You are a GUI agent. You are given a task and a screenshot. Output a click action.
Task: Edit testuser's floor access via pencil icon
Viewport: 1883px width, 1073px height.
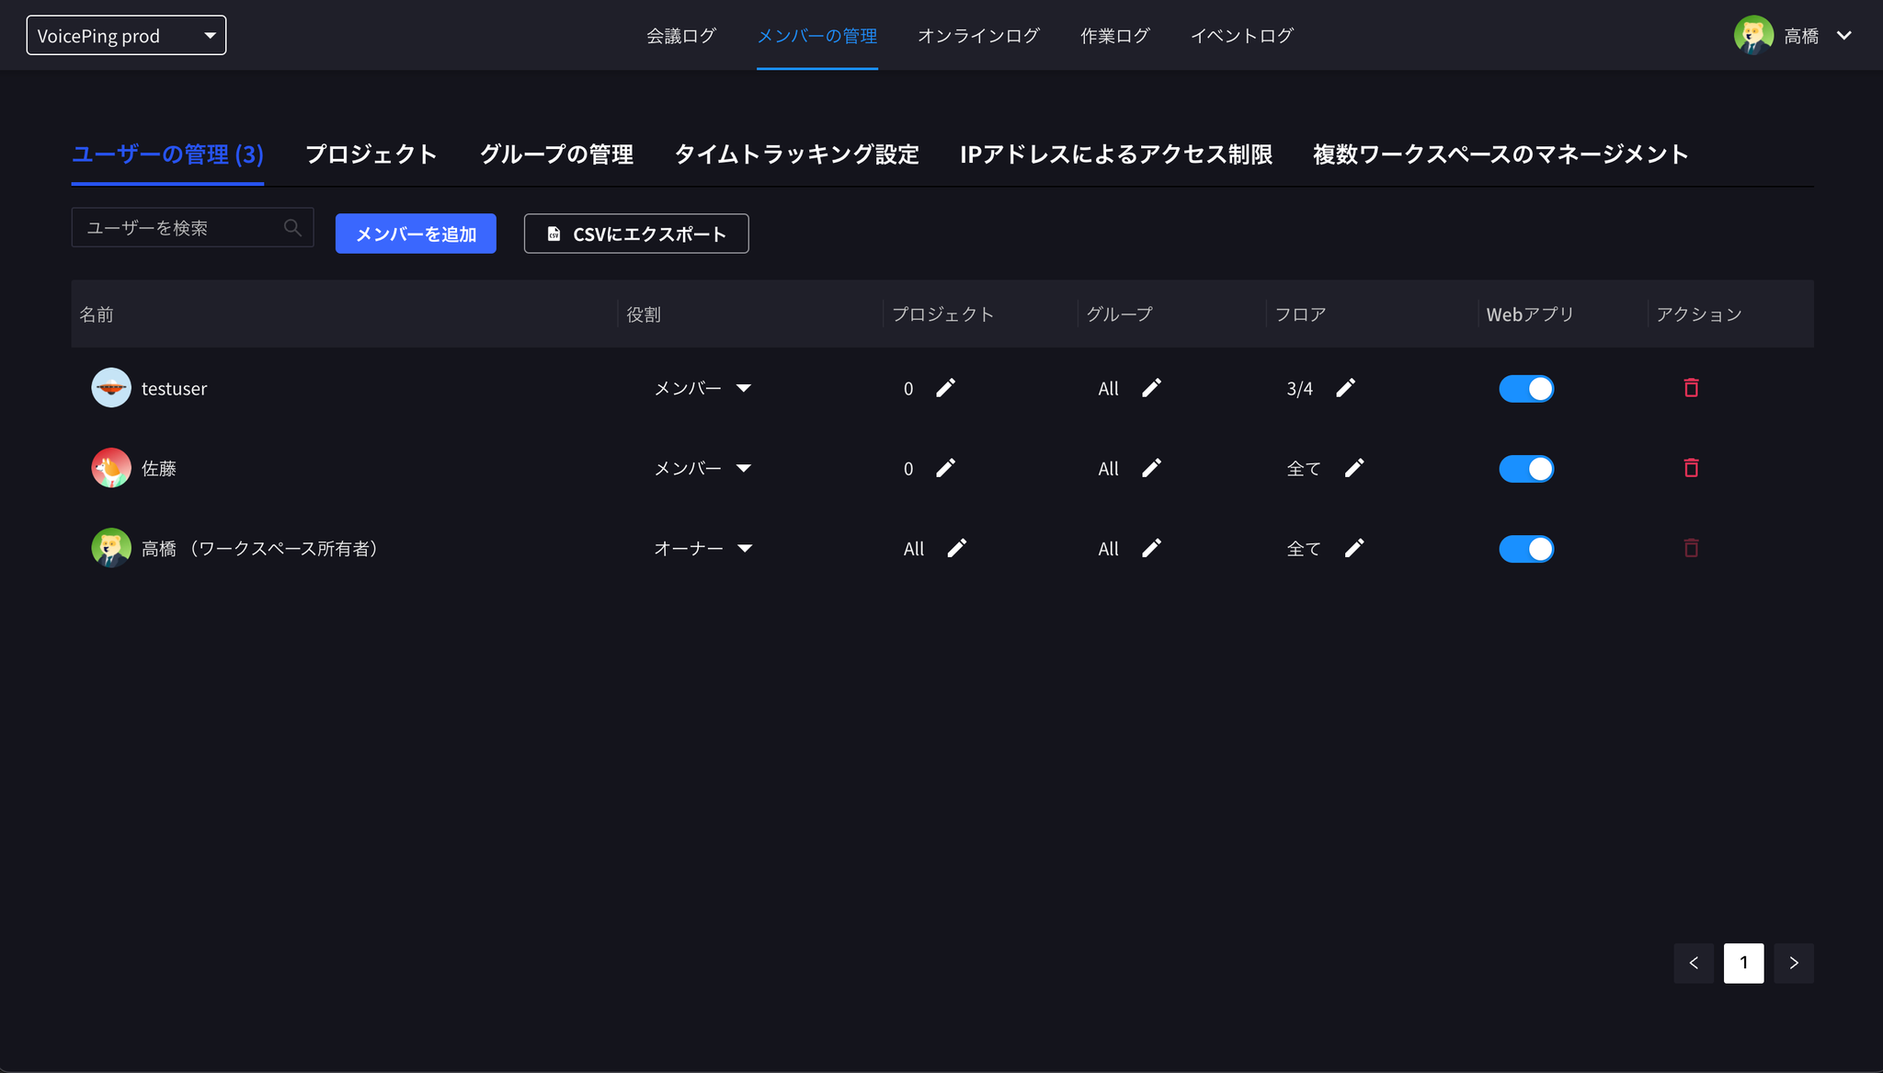click(1345, 388)
